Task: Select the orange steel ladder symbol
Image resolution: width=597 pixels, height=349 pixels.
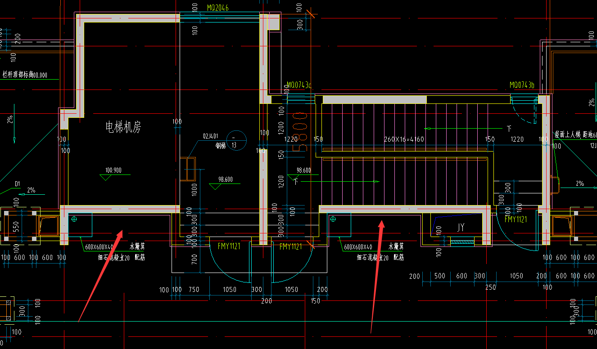Action: 188,169
